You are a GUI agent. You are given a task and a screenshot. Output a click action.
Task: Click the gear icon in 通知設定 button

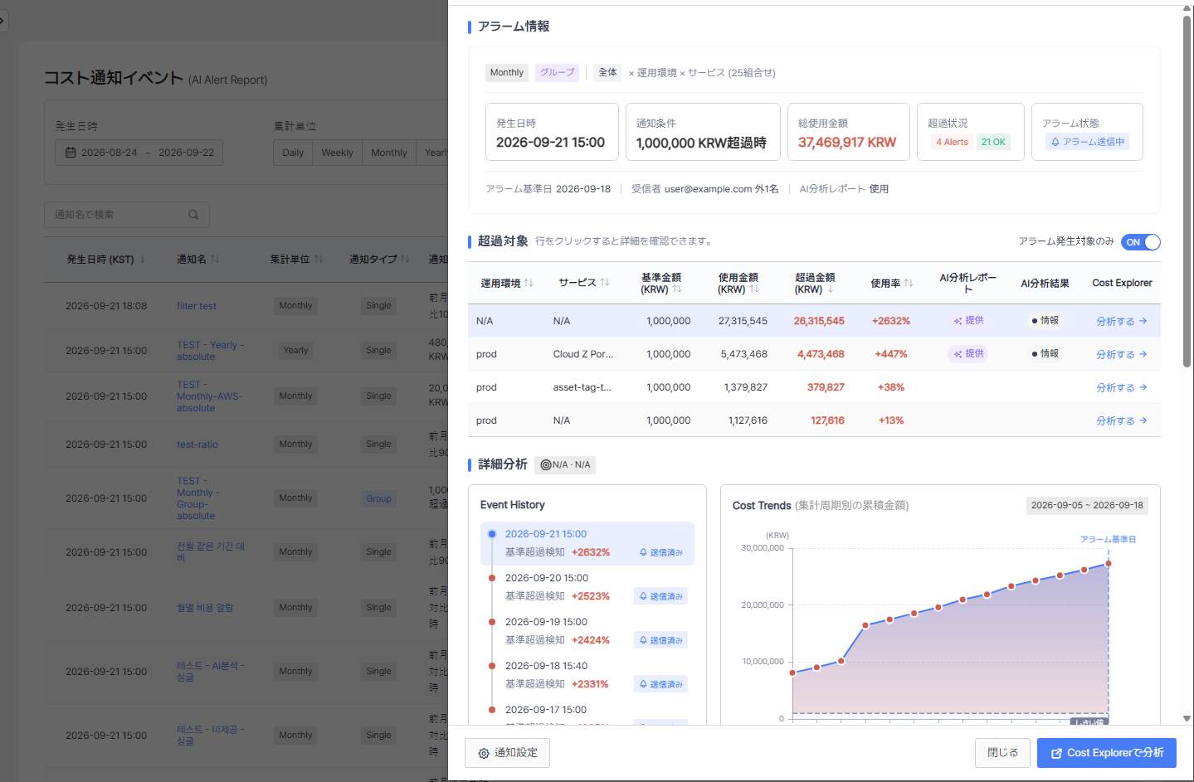click(484, 753)
